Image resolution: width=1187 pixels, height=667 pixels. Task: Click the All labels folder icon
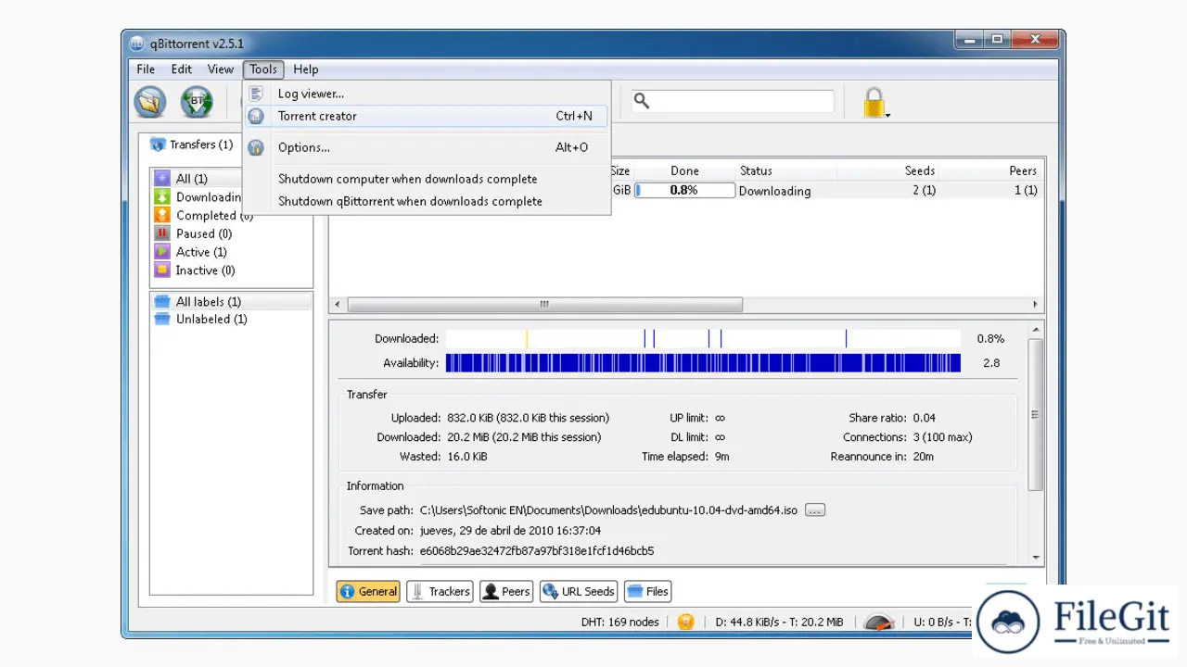coord(162,302)
